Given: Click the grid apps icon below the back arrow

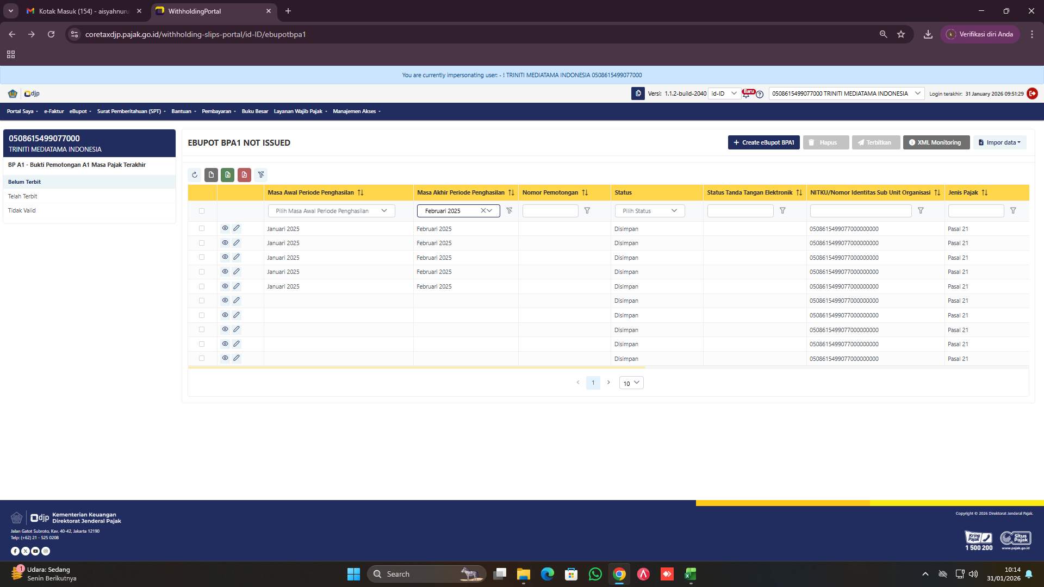Looking at the screenshot, I should 11,54.
